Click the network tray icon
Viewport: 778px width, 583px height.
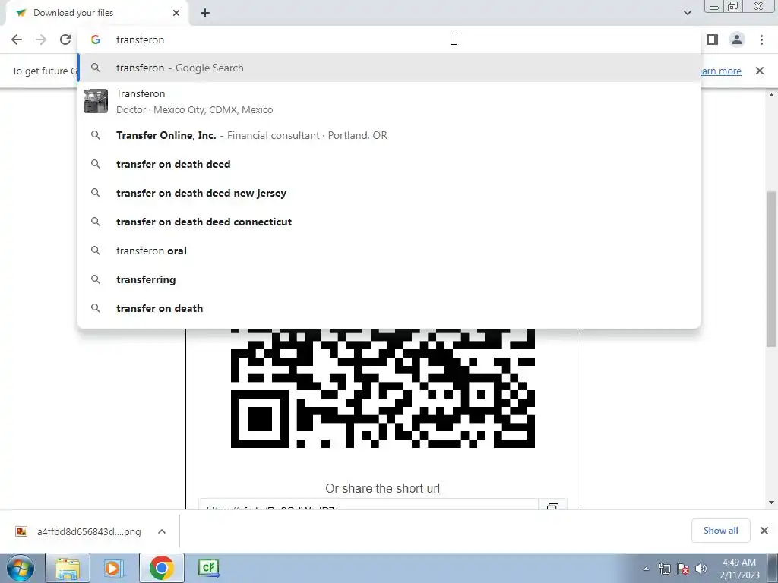pyautogui.click(x=664, y=569)
